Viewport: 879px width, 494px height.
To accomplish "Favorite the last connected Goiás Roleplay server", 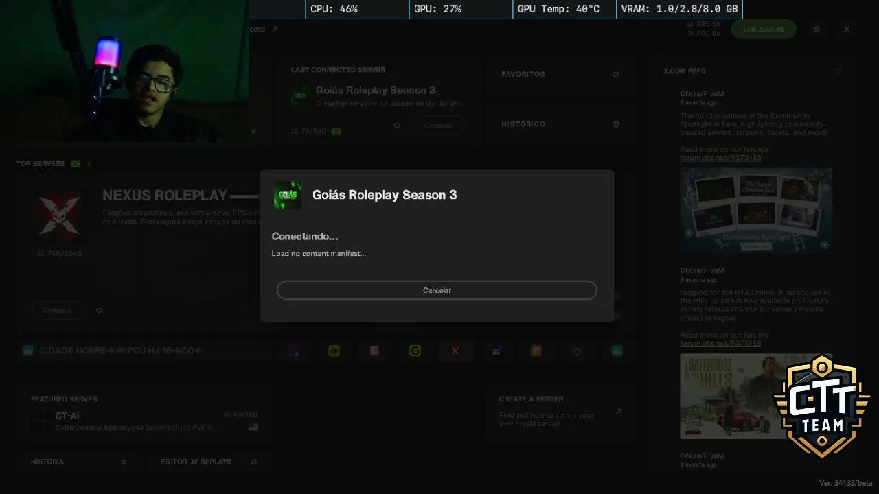I will click(397, 126).
